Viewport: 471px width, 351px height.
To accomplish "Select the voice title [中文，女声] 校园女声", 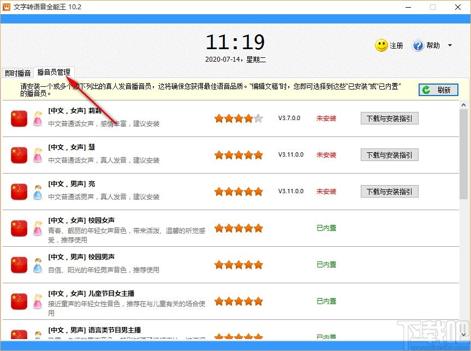I will [81, 221].
